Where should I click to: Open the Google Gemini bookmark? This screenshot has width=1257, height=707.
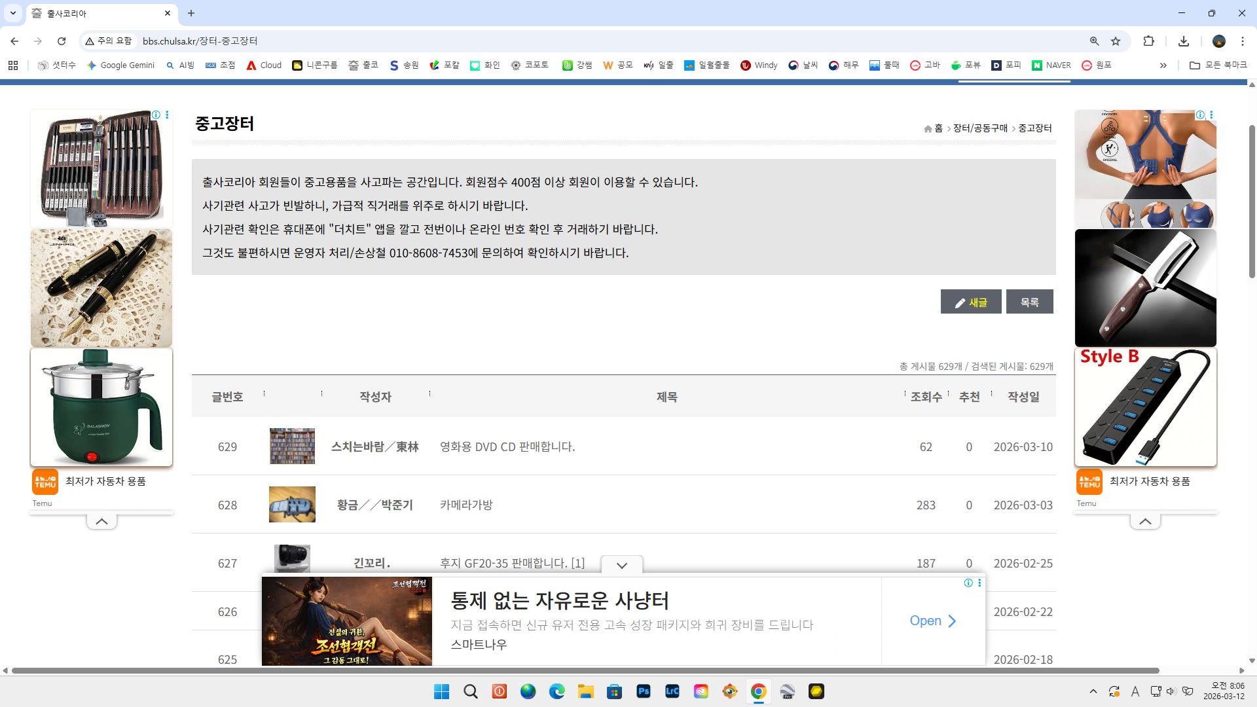click(120, 65)
